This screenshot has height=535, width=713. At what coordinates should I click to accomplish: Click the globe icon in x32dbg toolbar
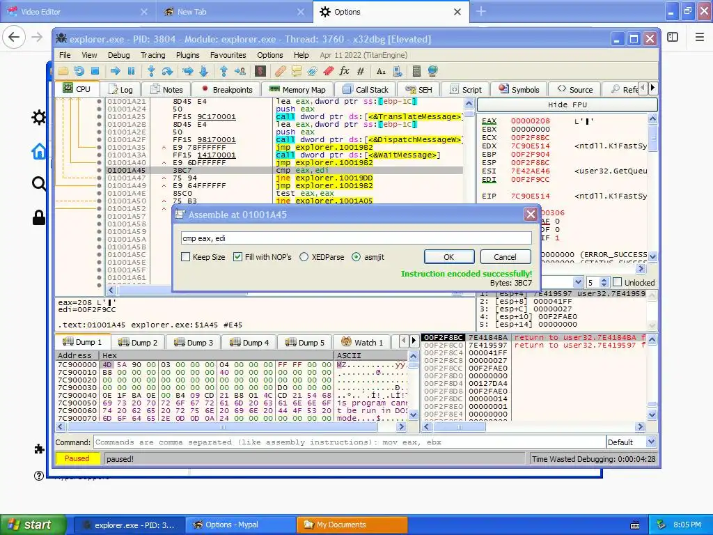click(x=432, y=71)
